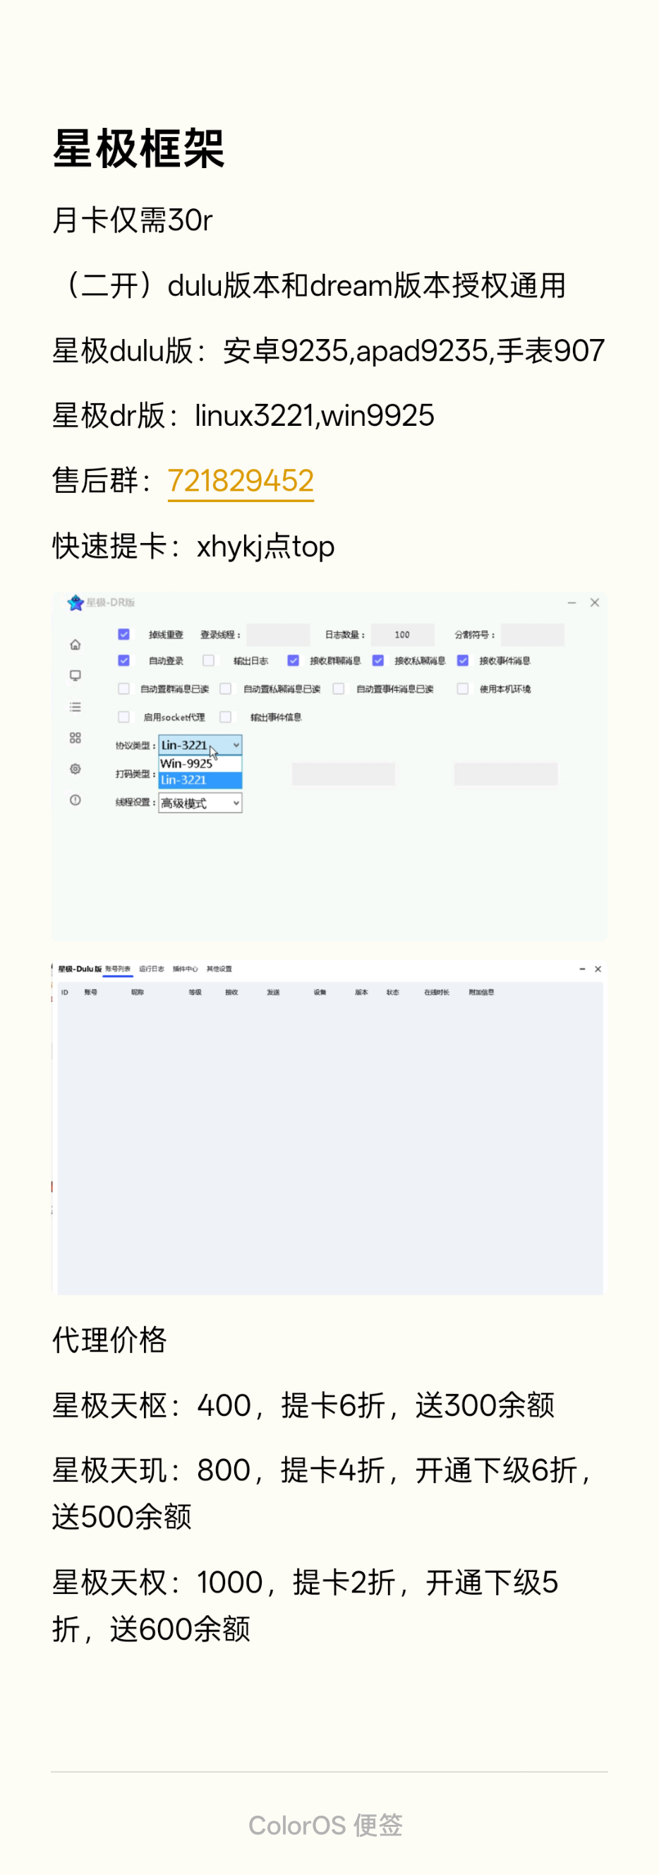The height and width of the screenshot is (1875, 659).
Task: Open the monitor icon in the sidebar
Action: coord(75,675)
